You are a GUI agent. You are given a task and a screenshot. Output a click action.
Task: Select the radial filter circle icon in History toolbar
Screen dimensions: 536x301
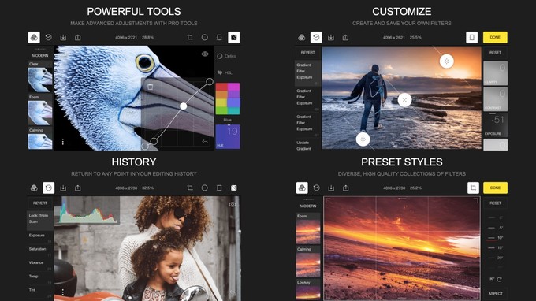point(204,188)
